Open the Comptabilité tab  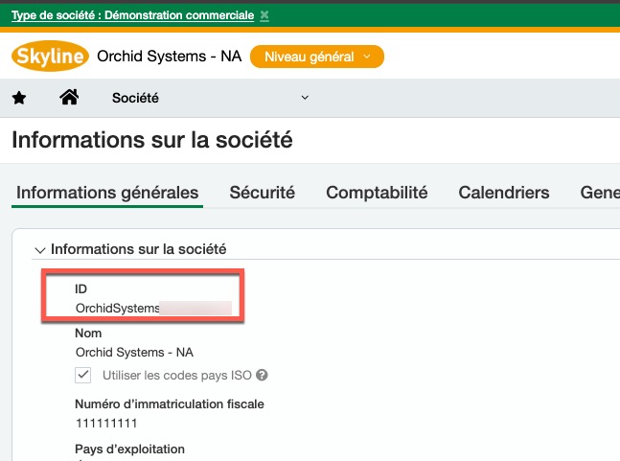pos(377,193)
